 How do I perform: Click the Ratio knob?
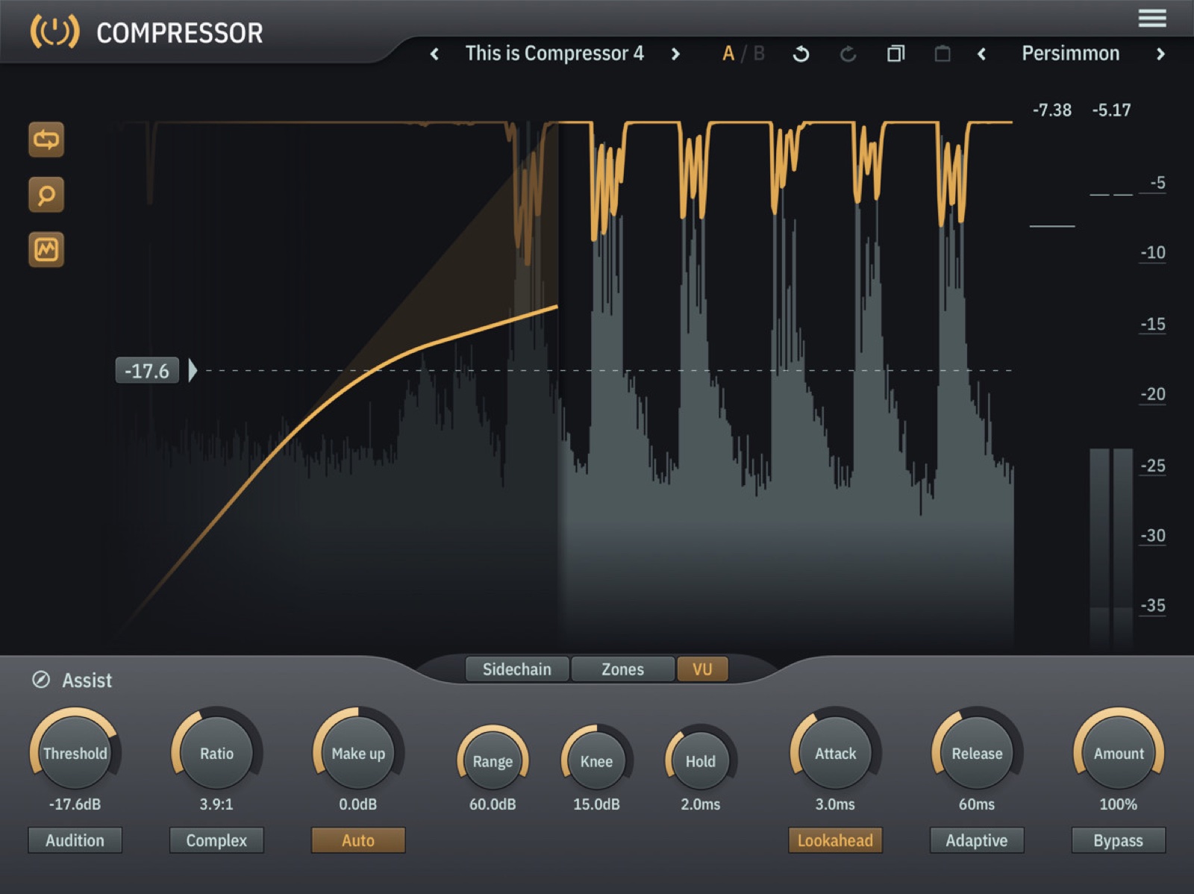pos(216,753)
